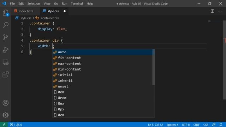The width and height of the screenshot is (226, 127).
Task: Open the Manage gear icon
Action: 6,115
